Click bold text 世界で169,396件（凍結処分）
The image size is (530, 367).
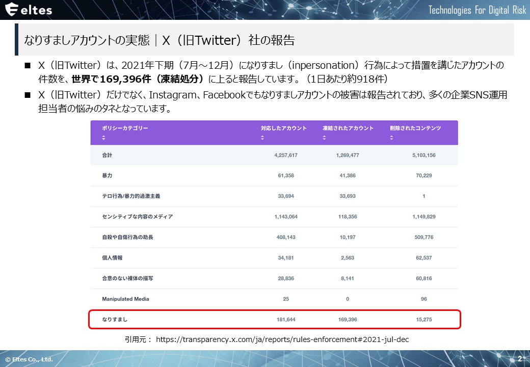point(138,78)
